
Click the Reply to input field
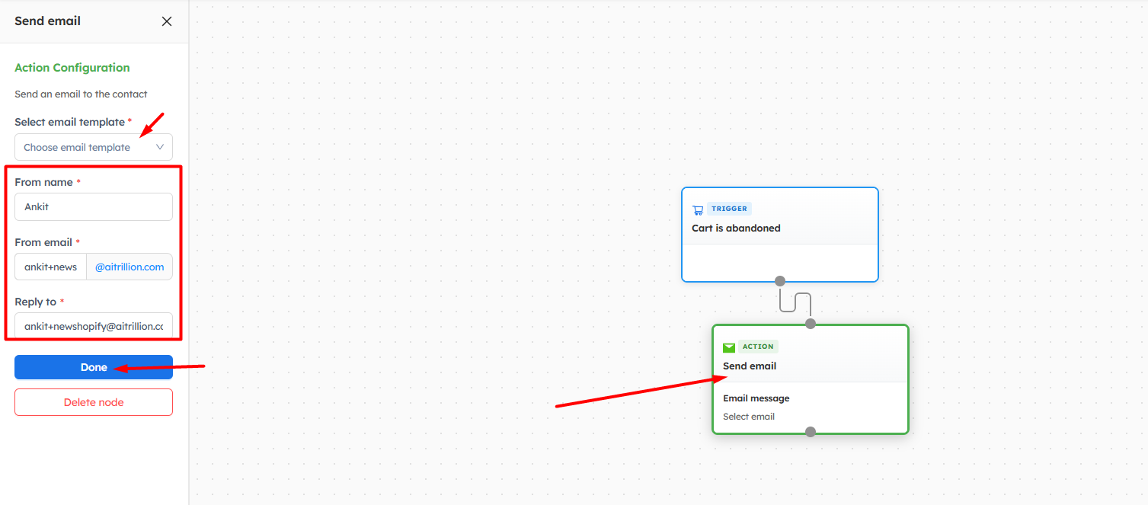[x=94, y=326]
